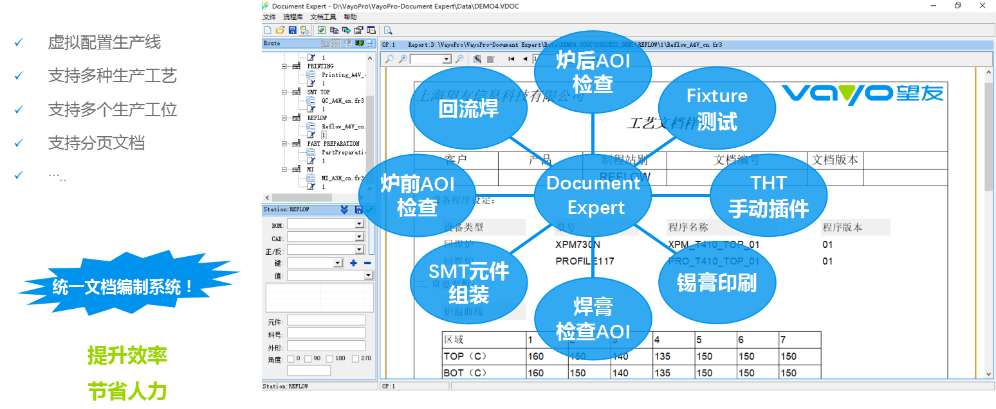Click the 料号 input field
This screenshot has height=409, width=996.
click(326, 333)
